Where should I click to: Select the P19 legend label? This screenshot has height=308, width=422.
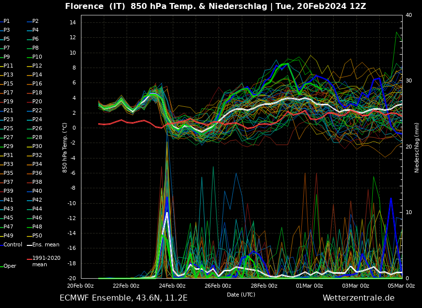click(6, 101)
